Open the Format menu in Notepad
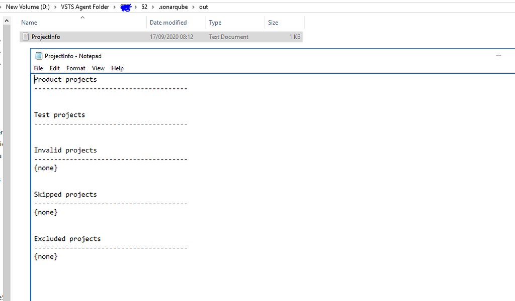Screen dimensions: 515x301 click(75, 68)
